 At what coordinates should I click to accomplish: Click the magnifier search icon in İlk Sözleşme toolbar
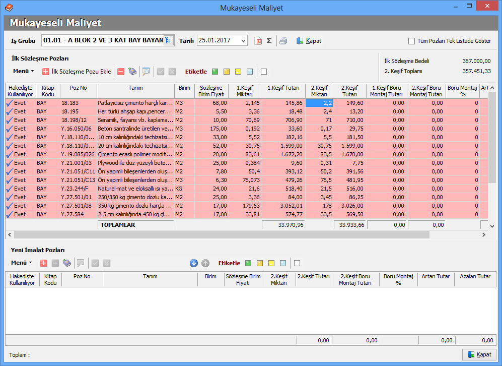[x=146, y=72]
